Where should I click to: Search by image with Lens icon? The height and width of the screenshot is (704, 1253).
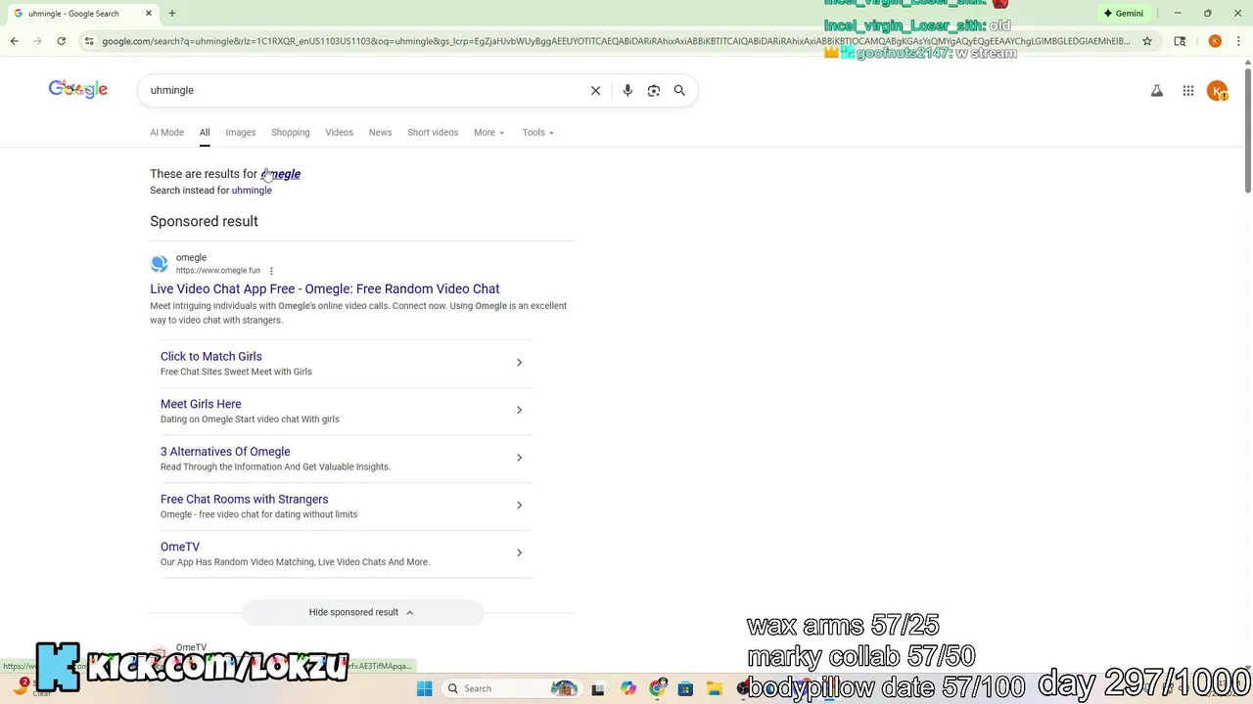654,90
